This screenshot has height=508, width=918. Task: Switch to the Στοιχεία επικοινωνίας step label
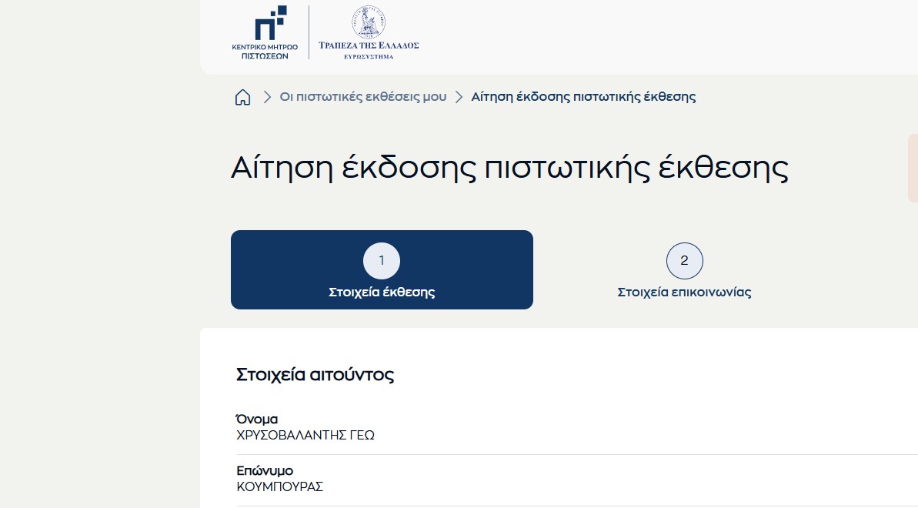click(684, 292)
